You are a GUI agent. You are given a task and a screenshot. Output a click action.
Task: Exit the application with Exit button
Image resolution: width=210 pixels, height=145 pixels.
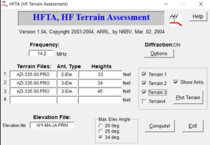(192, 126)
